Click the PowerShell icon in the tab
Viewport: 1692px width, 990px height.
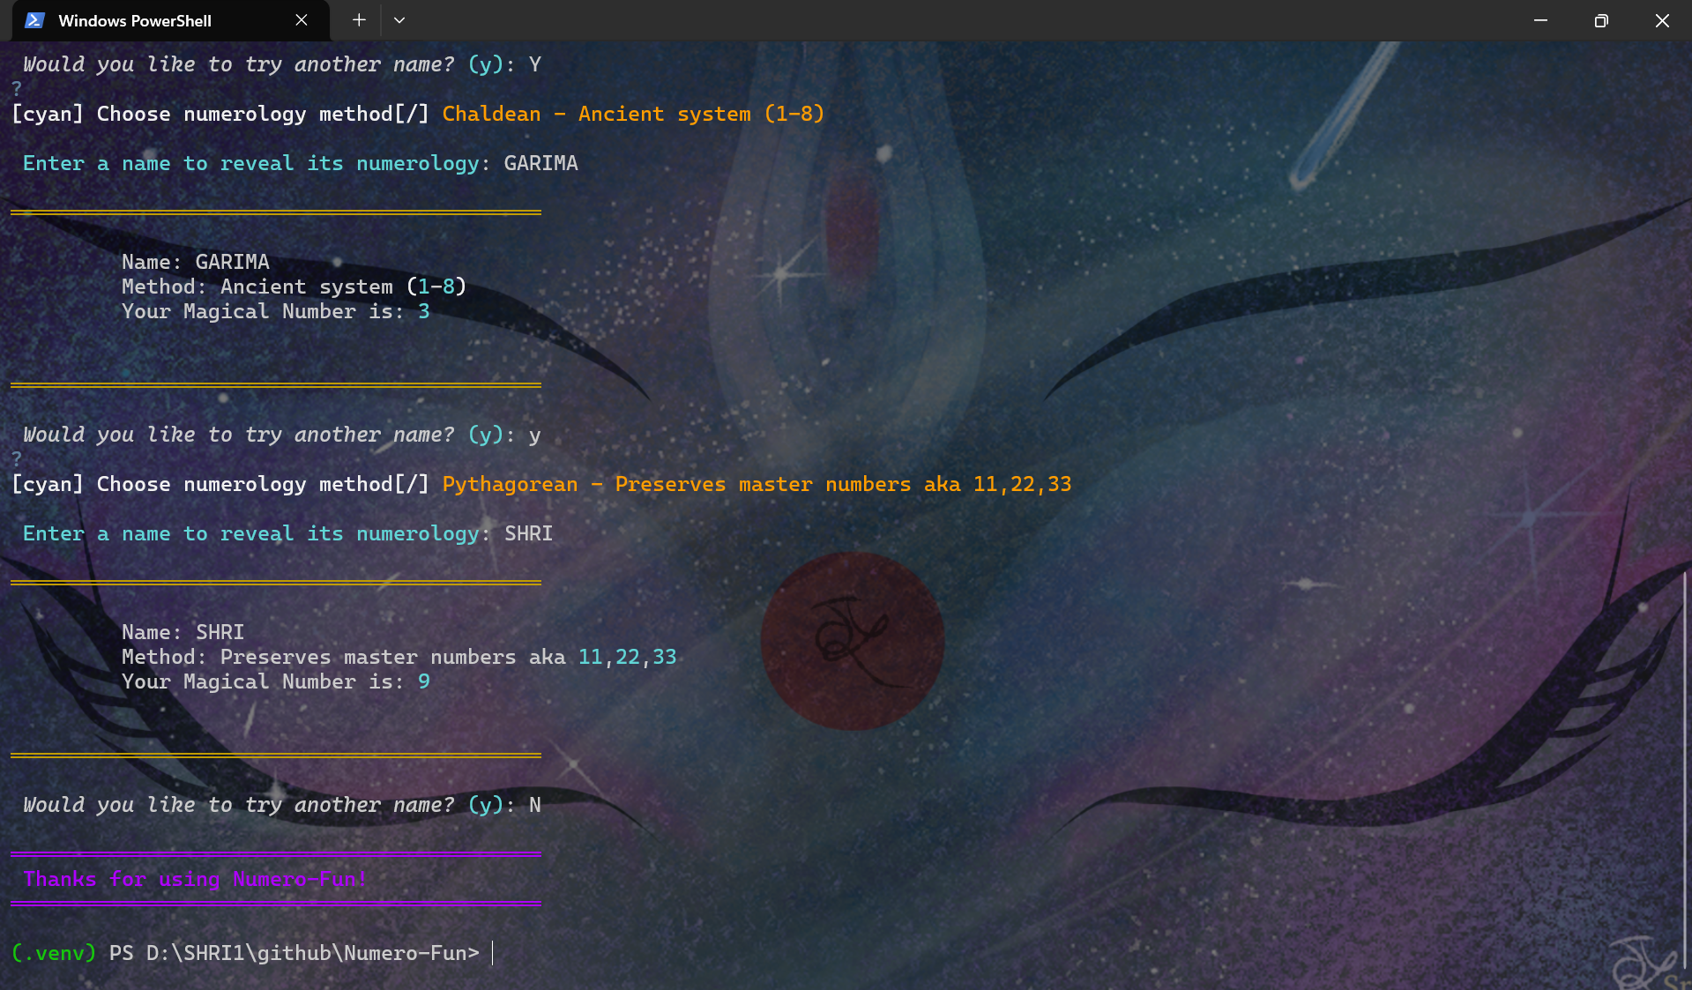click(x=34, y=20)
